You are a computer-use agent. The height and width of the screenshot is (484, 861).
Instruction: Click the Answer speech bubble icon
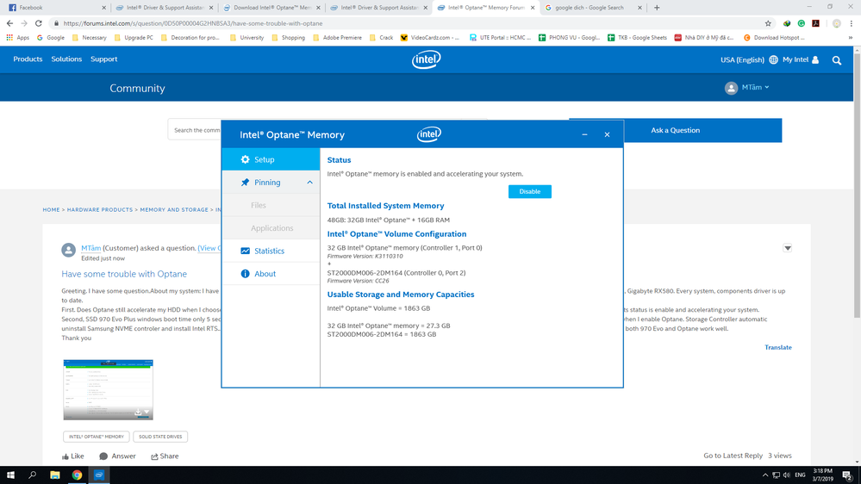103,456
